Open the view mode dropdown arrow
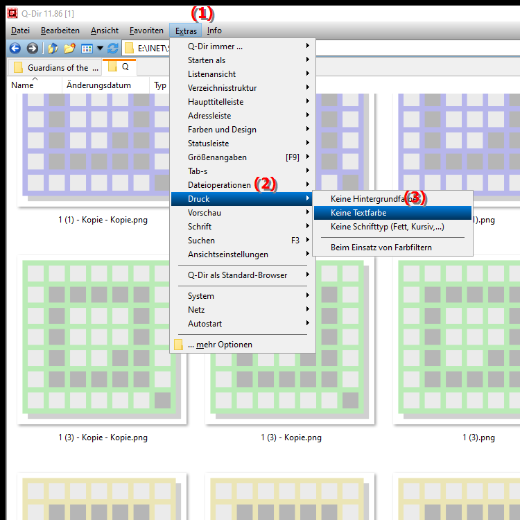Viewport: 520px width, 520px height. coord(100,49)
